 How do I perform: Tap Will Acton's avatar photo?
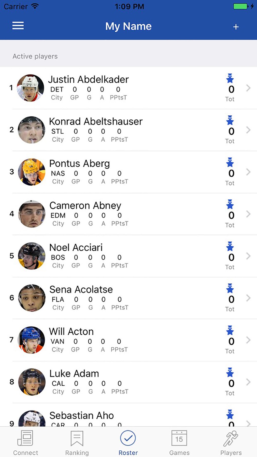[x=32, y=340]
